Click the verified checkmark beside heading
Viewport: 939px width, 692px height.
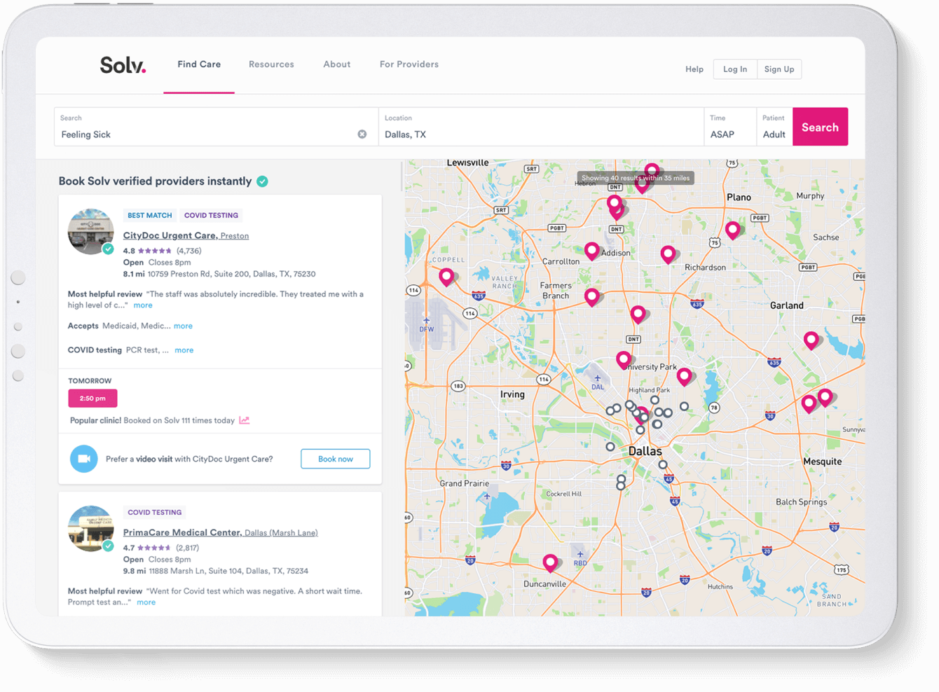(262, 181)
